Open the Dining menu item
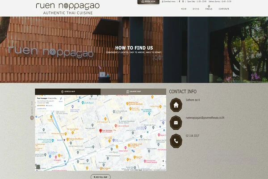Viewport: 268px width, 179px height. 196,9
